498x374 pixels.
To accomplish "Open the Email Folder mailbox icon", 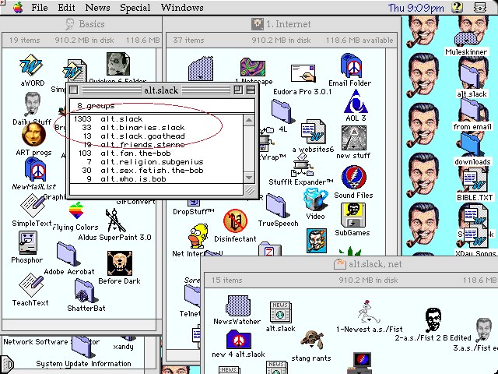I will [351, 65].
